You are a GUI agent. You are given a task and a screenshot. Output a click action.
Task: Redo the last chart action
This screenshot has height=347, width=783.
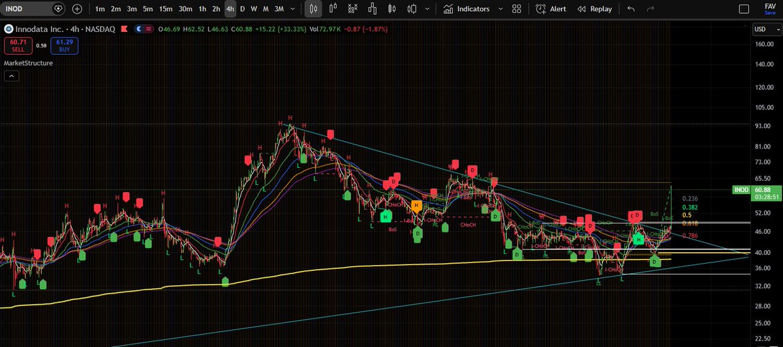(650, 9)
